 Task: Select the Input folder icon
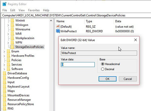[x=5, y=82]
